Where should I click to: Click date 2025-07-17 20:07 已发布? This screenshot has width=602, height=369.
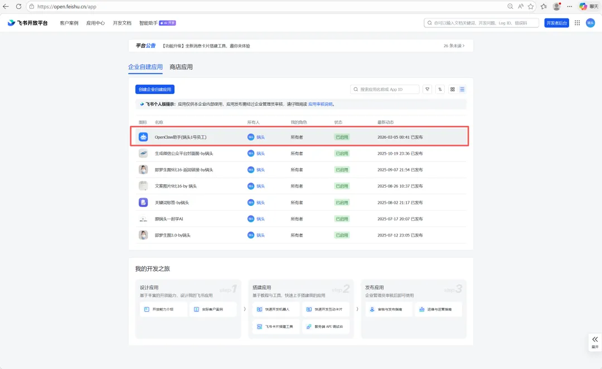point(400,219)
